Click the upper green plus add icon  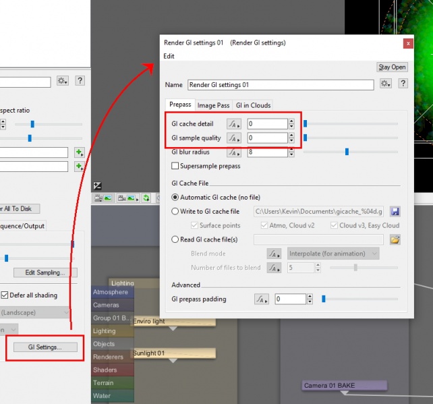(80, 152)
